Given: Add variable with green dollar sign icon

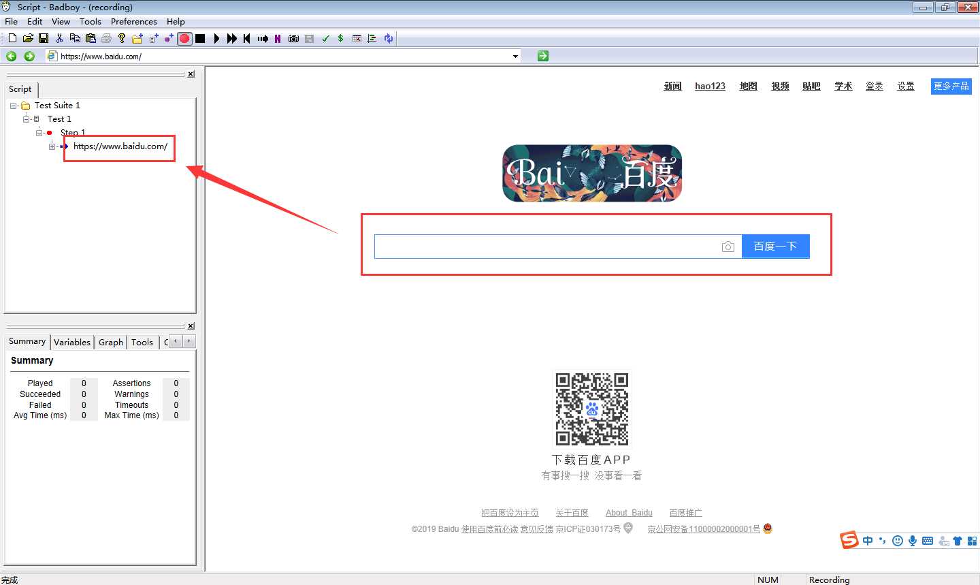Looking at the screenshot, I should (x=340, y=38).
